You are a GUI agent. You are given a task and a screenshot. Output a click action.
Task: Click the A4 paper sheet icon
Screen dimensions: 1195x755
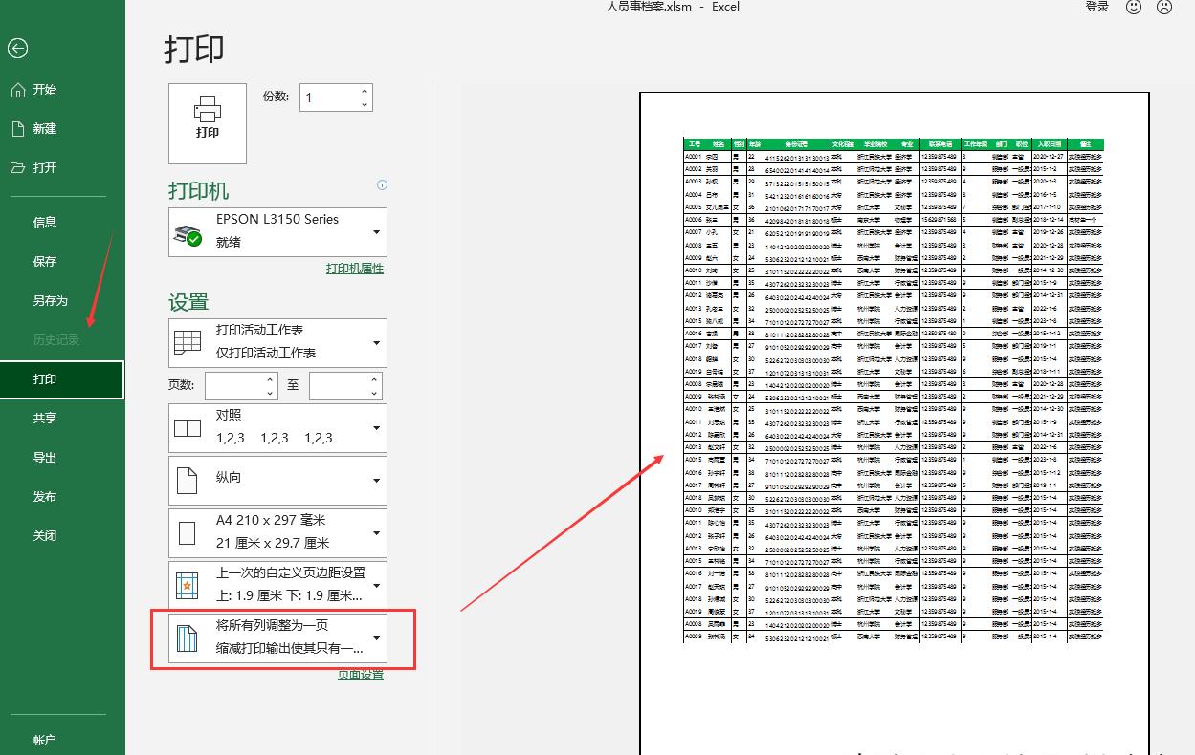point(188,533)
